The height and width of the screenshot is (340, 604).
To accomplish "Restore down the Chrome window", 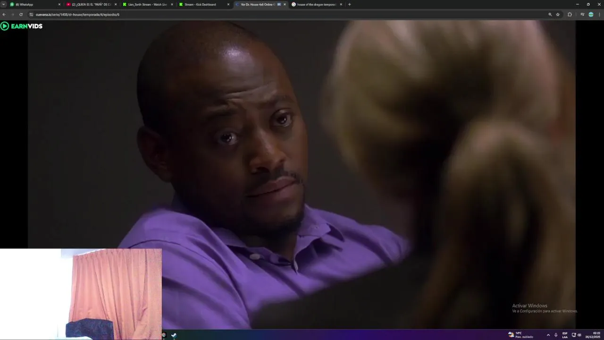I will coord(588,4).
